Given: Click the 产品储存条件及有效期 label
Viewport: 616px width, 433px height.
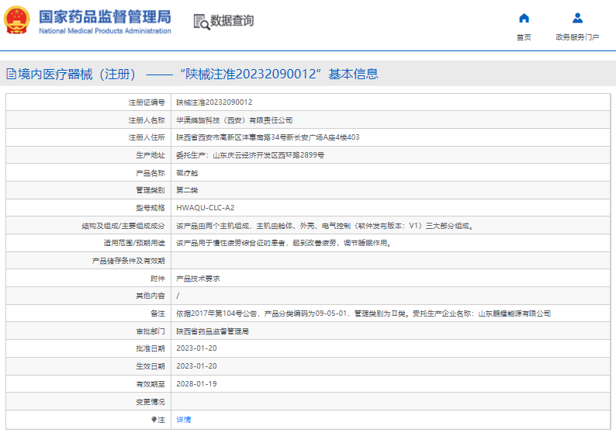Looking at the screenshot, I should (128, 261).
